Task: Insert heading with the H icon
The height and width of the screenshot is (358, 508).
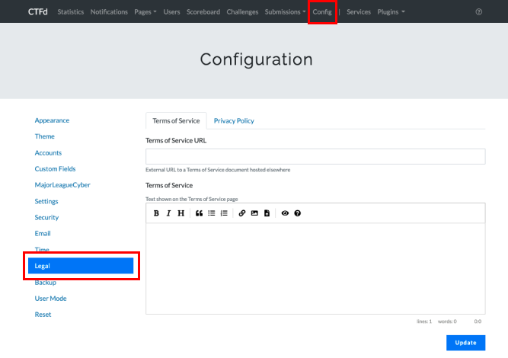Action: click(181, 213)
